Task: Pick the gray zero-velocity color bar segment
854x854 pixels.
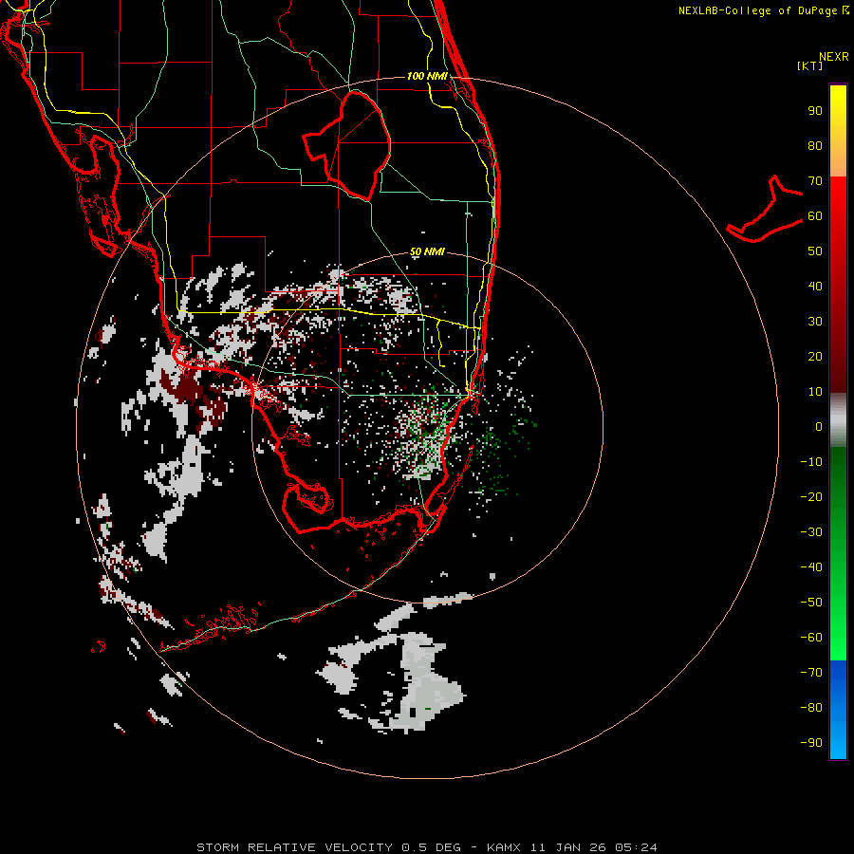Action: point(838,420)
